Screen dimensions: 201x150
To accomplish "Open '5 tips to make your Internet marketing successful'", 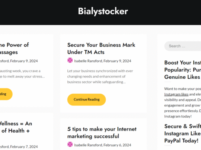I will (x=102, y=133).
